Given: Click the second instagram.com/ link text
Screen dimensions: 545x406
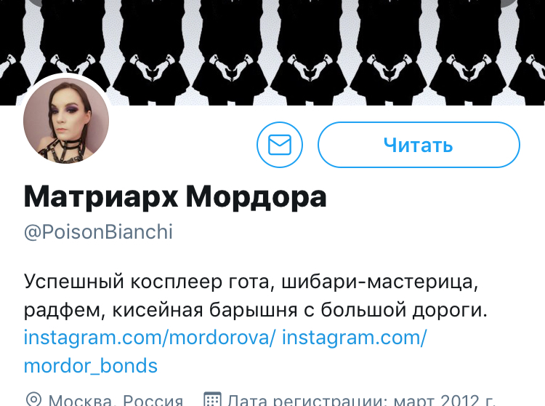Looking at the screenshot, I should click(354, 338).
